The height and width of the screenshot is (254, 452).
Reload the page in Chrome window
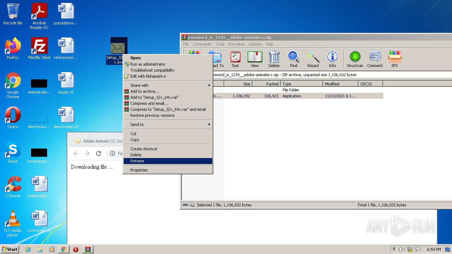[x=99, y=153]
